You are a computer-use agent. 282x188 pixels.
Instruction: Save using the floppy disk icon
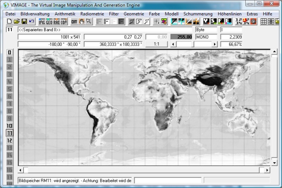click(x=24, y=22)
